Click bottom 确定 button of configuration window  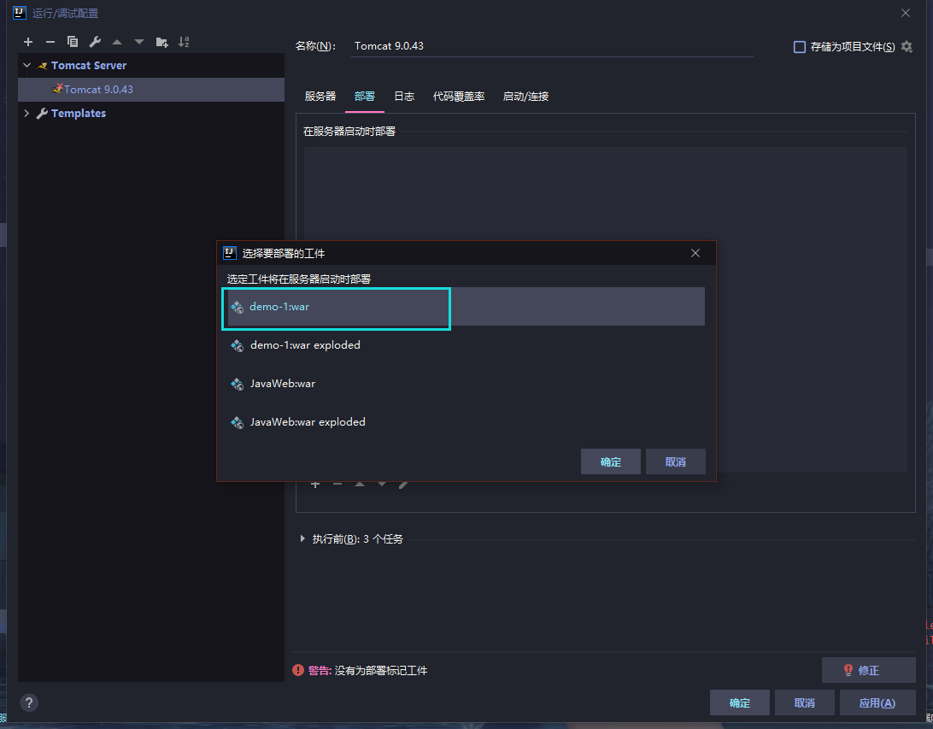tap(740, 703)
